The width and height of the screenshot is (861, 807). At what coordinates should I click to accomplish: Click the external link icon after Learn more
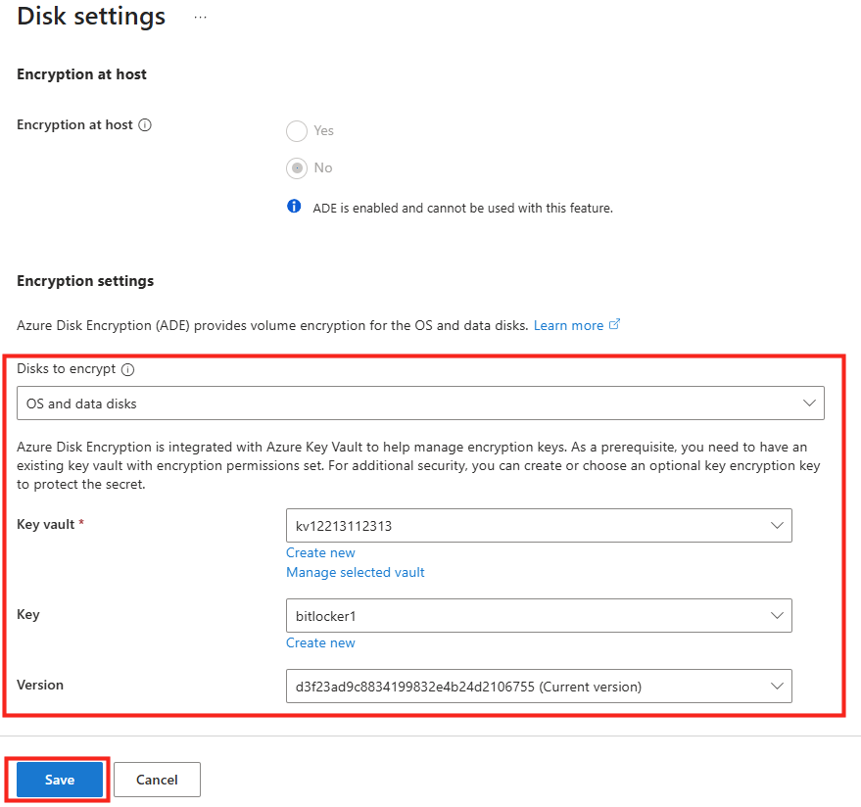[x=615, y=325]
